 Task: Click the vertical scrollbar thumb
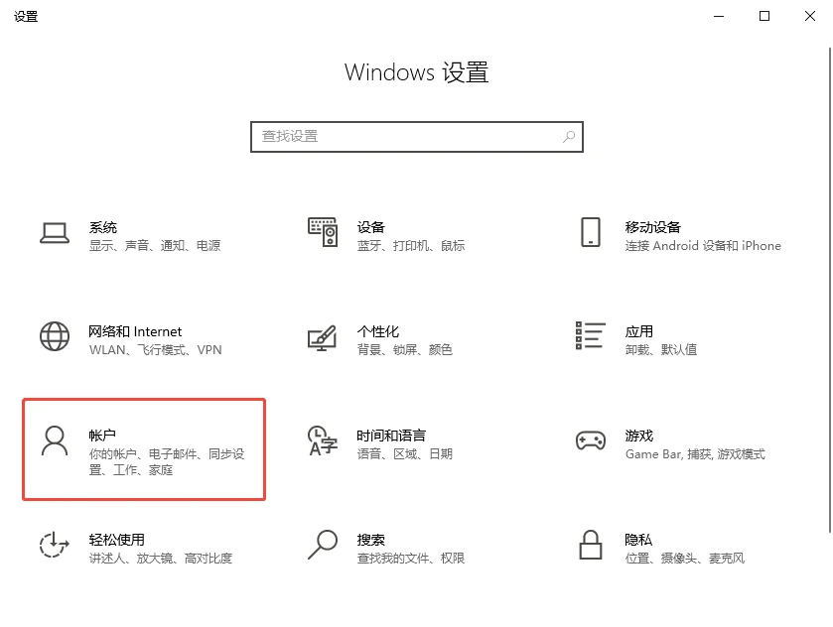(x=830, y=290)
